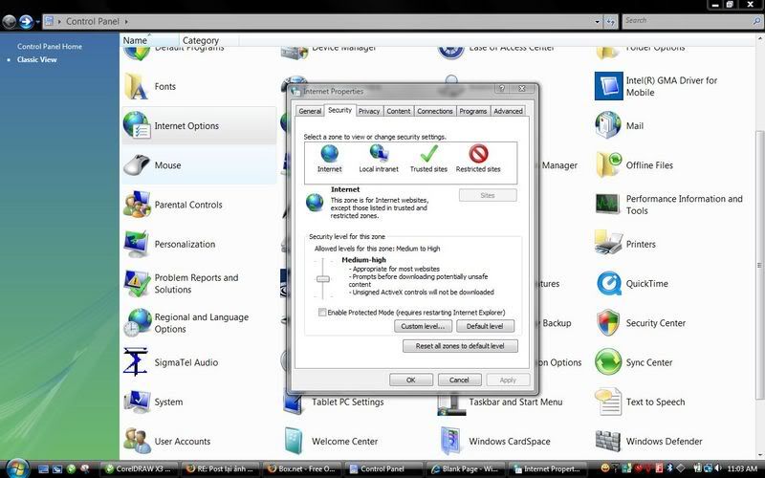Click the Custom level button
Image resolution: width=765 pixels, height=478 pixels.
tap(422, 327)
